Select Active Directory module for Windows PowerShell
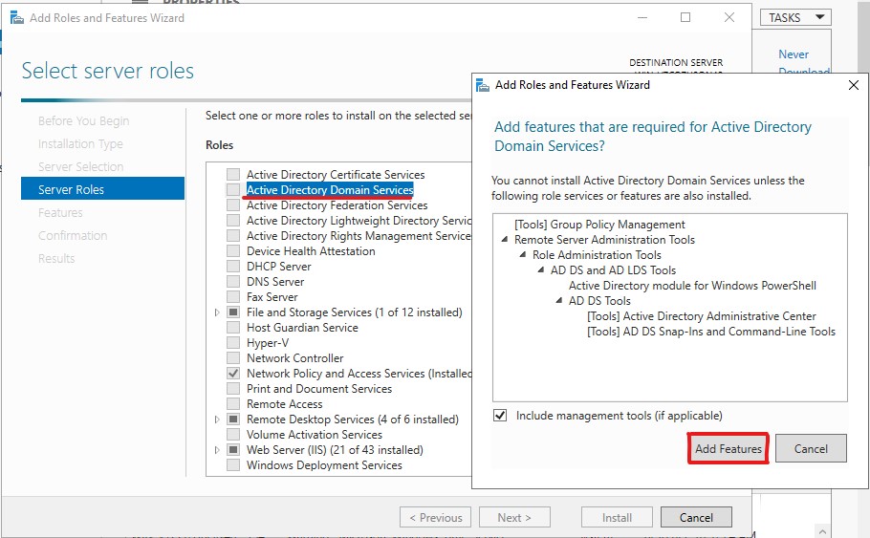The image size is (870, 538). 692,285
